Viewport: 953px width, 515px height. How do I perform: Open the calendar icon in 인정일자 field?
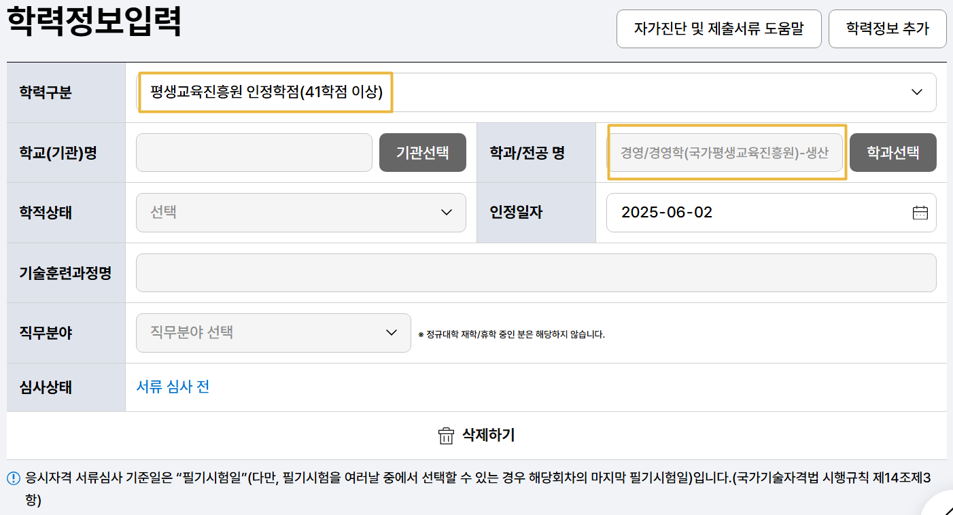[920, 213]
